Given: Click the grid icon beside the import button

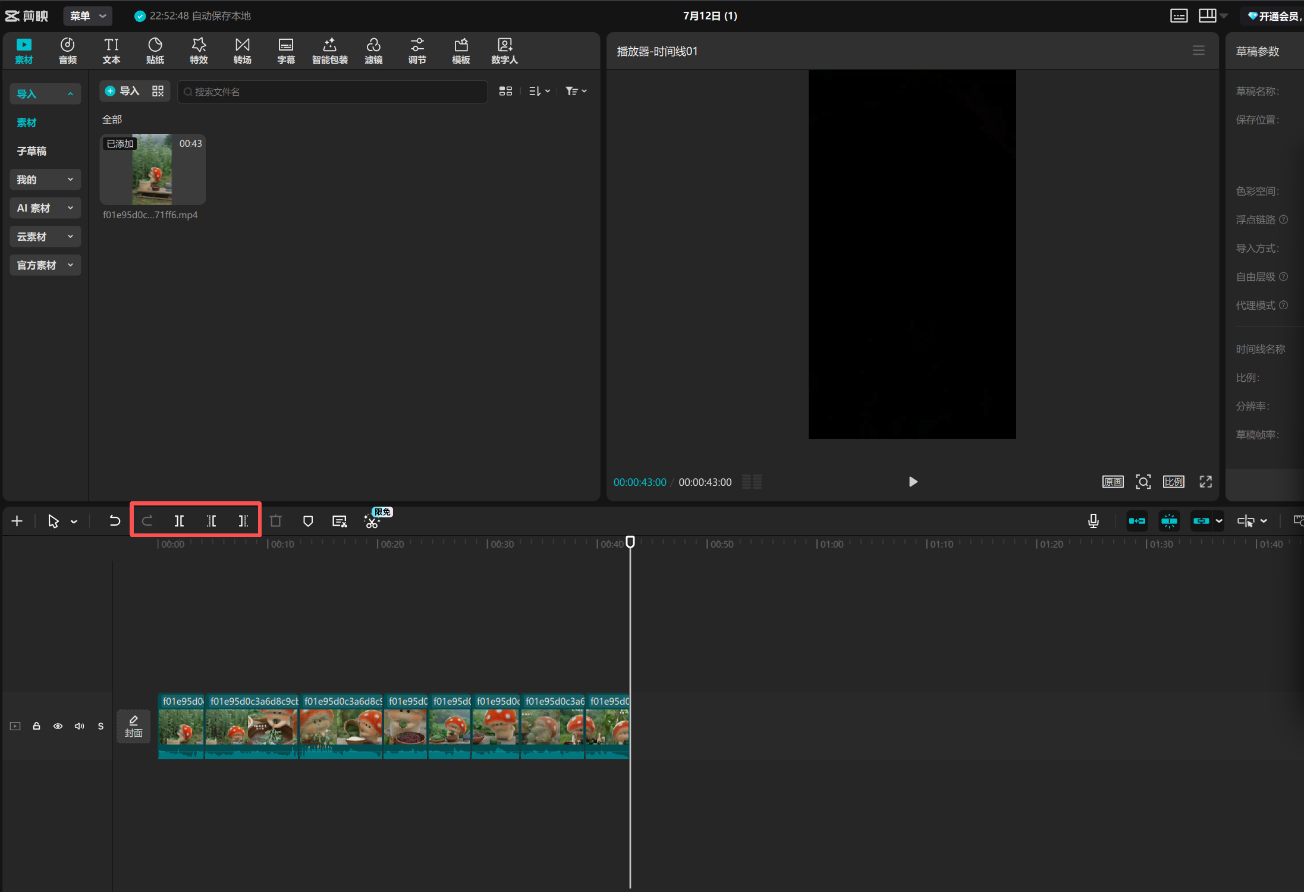Looking at the screenshot, I should click(x=158, y=91).
